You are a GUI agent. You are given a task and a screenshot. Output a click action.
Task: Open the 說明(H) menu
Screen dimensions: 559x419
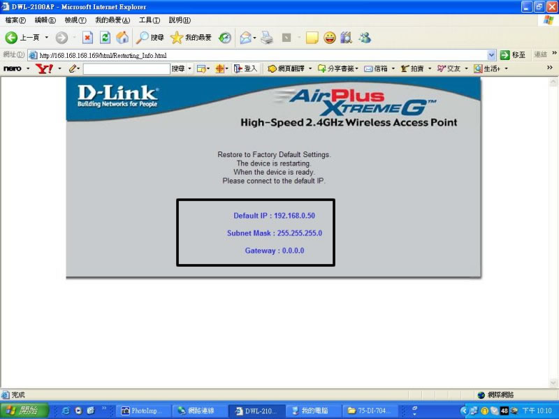[180, 20]
